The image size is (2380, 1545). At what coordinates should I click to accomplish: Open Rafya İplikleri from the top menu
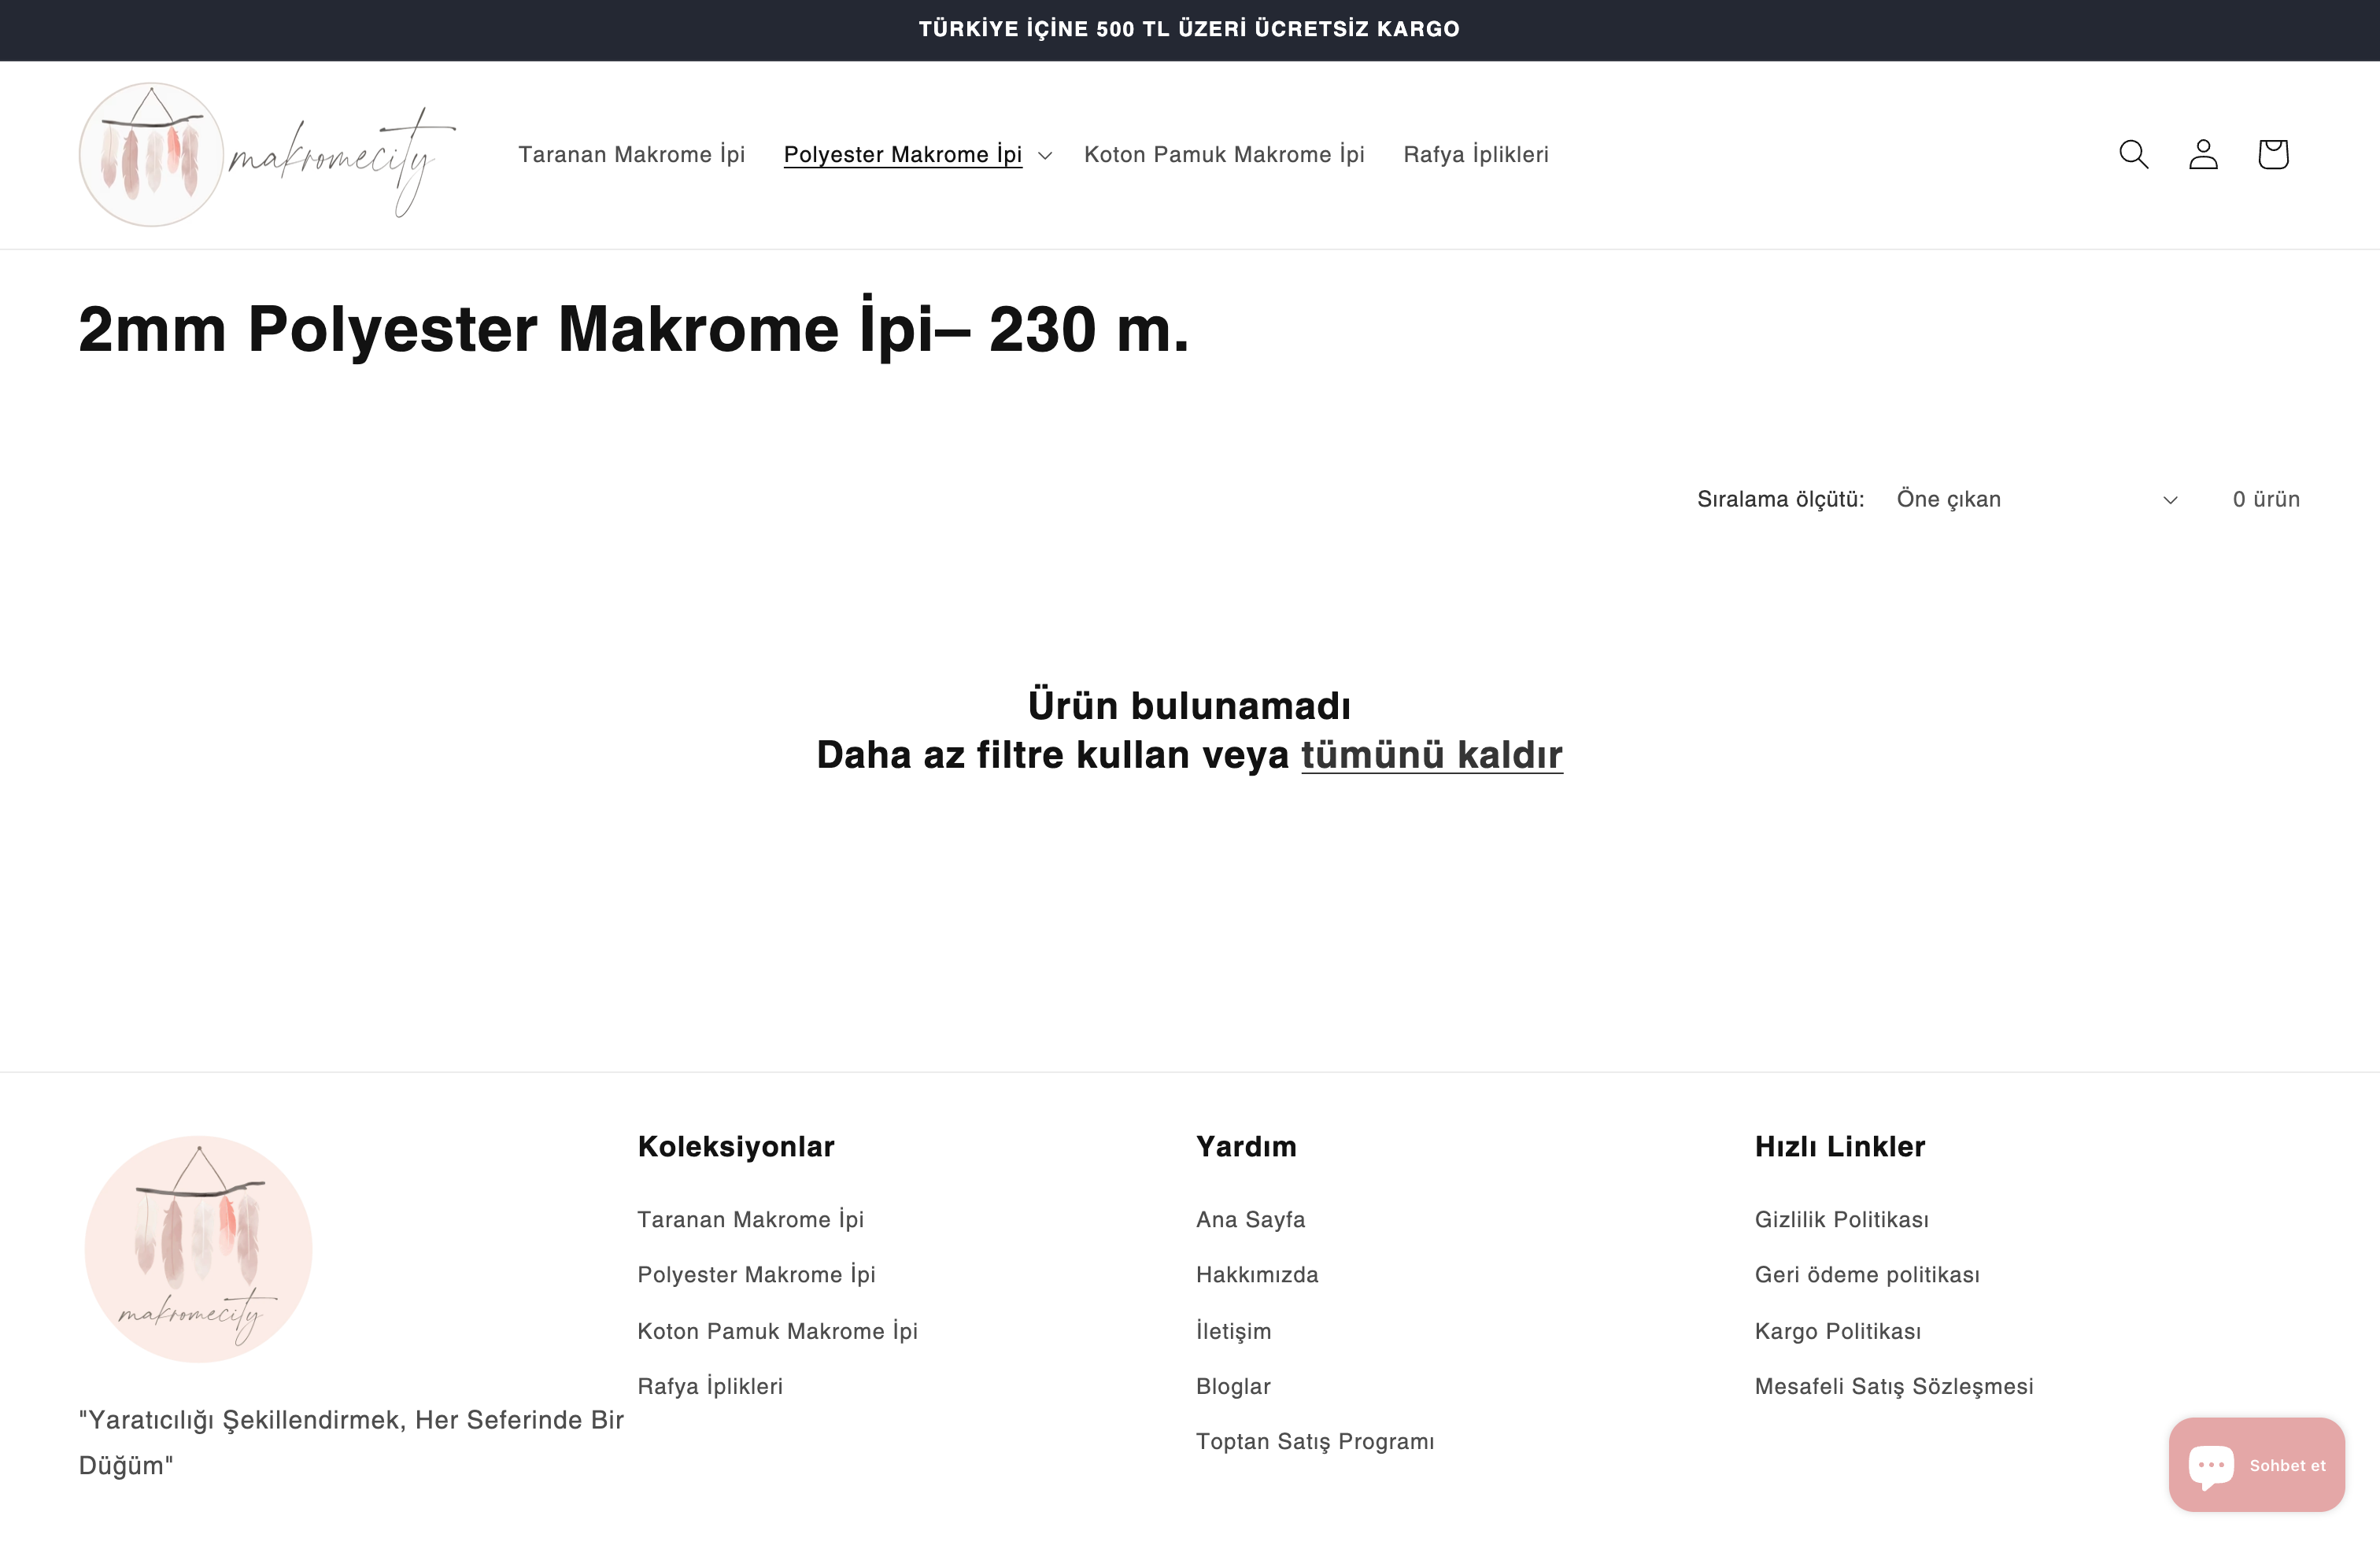pyautogui.click(x=1476, y=154)
